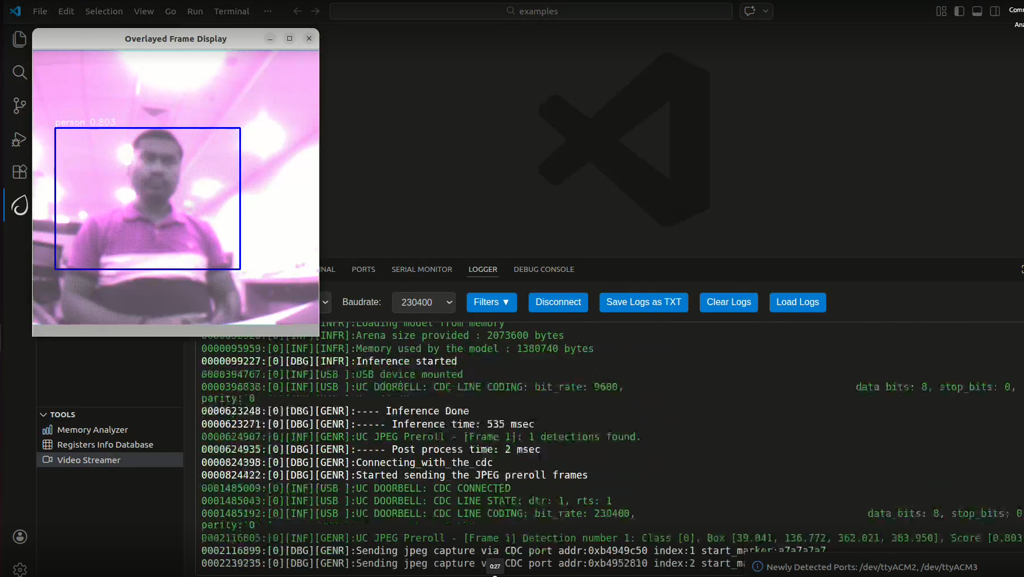1024x577 pixels.
Task: Toggle the primary side bar layout icon
Action: 959,11
